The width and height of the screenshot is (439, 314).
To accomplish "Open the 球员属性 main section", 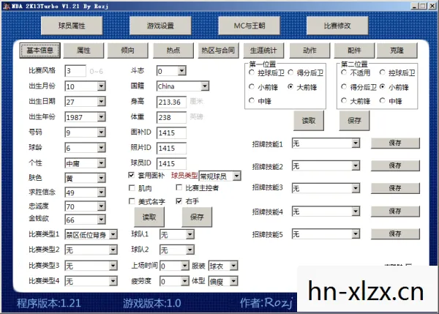I will (x=72, y=26).
